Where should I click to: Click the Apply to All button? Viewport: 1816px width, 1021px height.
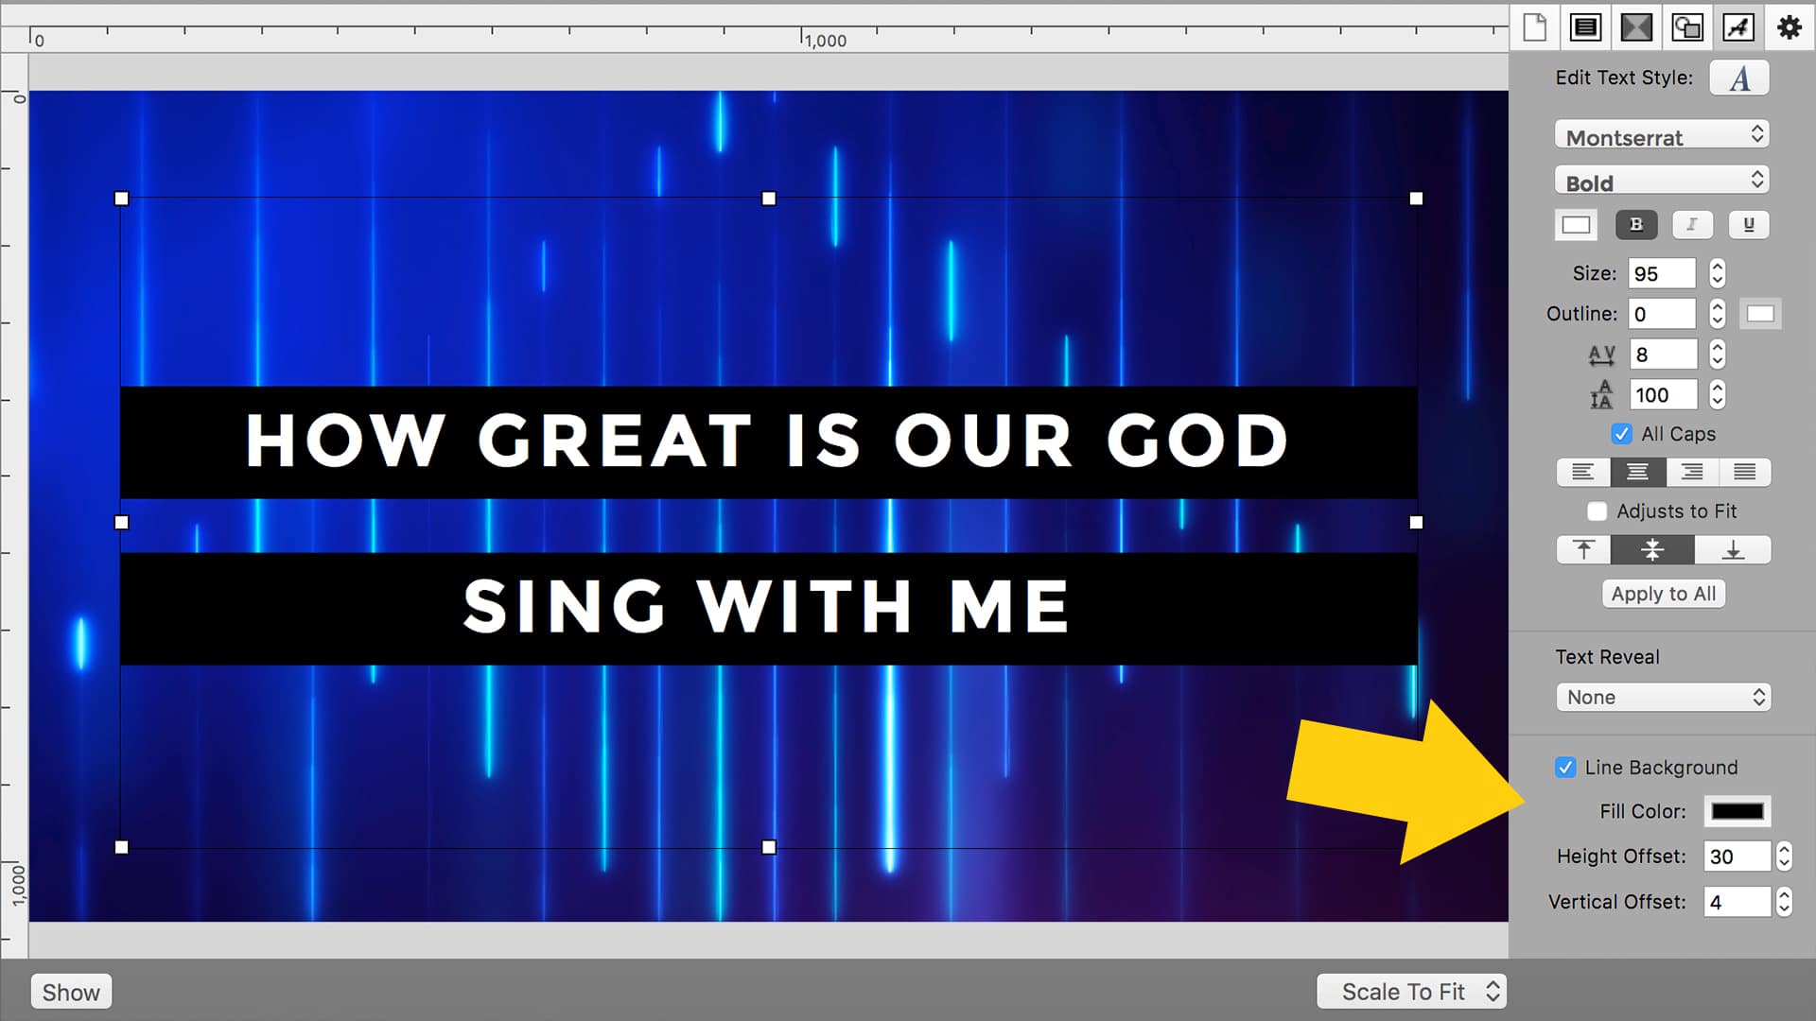click(x=1663, y=594)
